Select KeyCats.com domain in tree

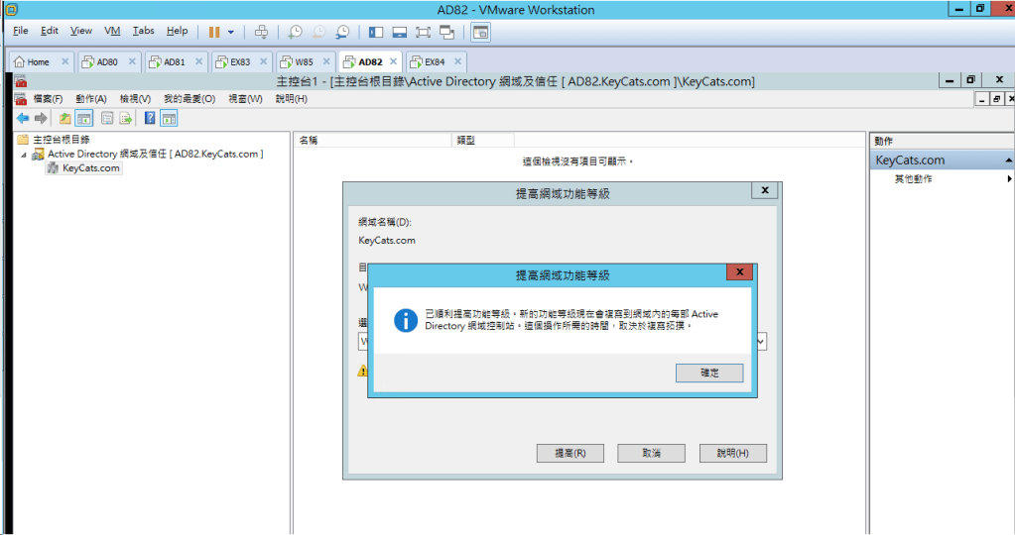click(x=90, y=168)
